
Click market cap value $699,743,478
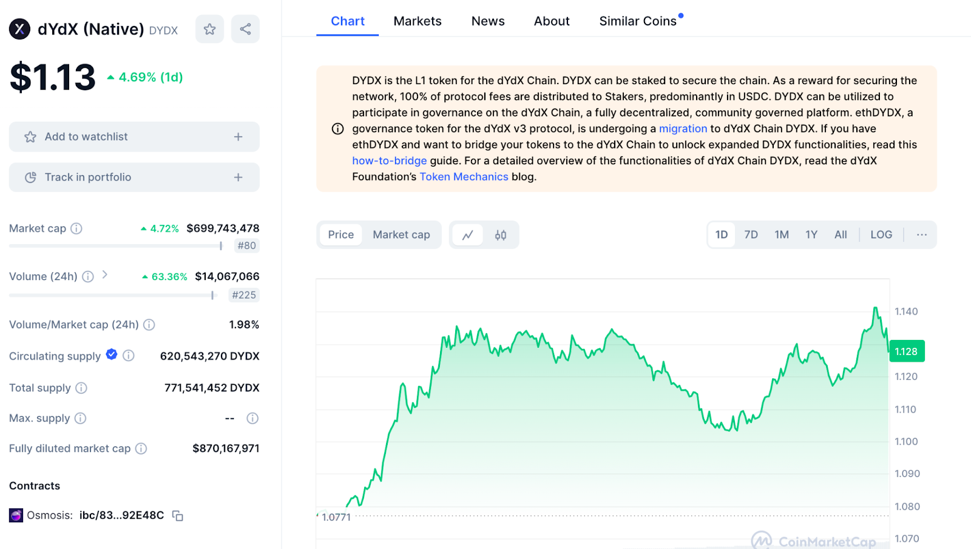[x=223, y=228]
